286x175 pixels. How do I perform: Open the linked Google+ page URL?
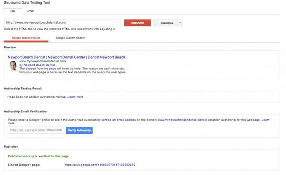(x=100, y=165)
